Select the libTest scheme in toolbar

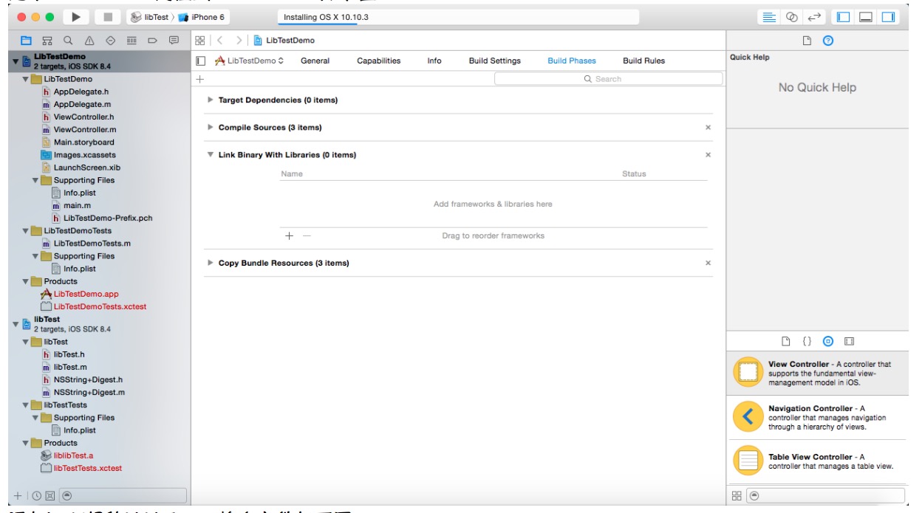[x=150, y=17]
